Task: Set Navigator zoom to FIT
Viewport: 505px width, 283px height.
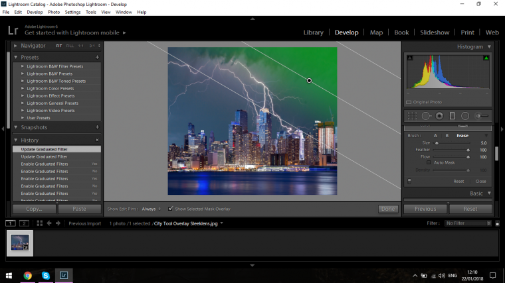Action: [x=59, y=46]
